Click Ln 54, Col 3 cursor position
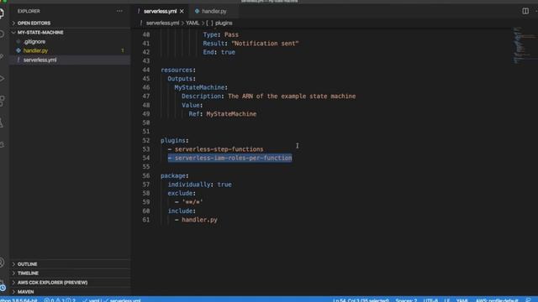Image resolution: width=538 pixels, height=302 pixels. 361,300
